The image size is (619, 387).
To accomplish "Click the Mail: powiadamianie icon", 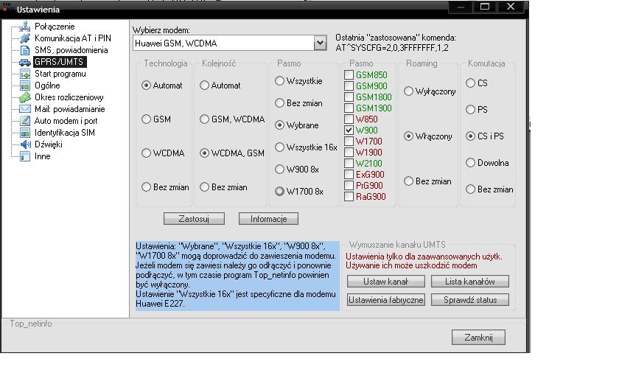I will [x=25, y=109].
